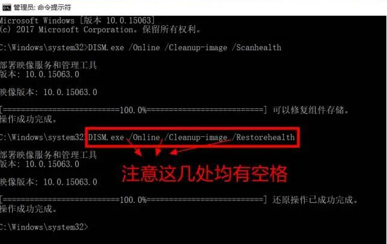
Task: Click the 部署映像服务和管理工具 line under the Restorehealth command
Action: click(48, 155)
